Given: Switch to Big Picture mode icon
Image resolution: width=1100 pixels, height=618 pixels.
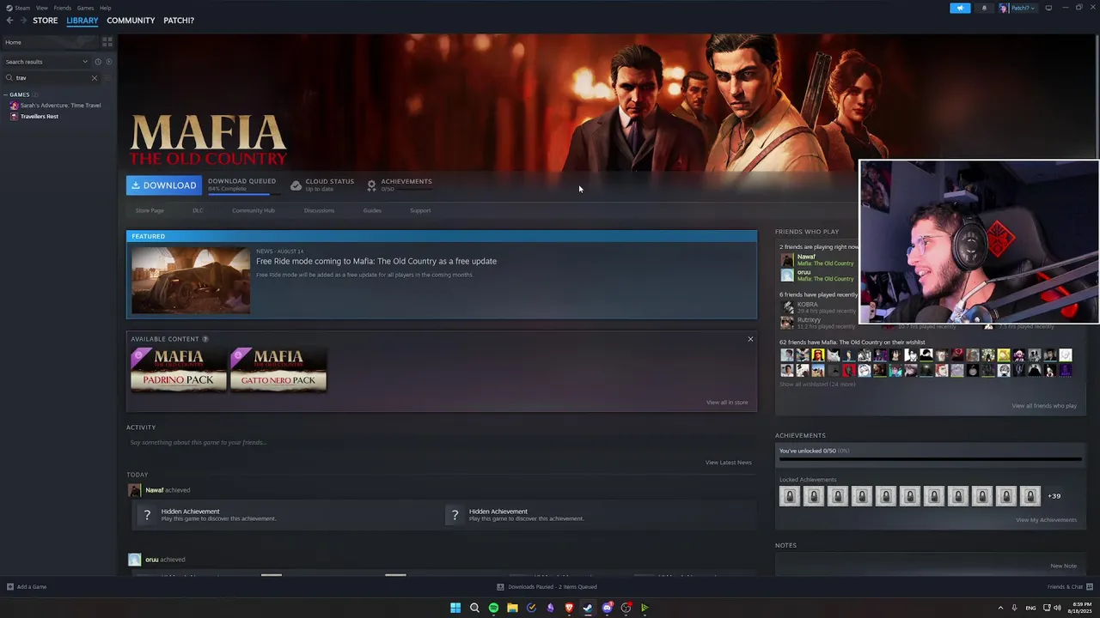Looking at the screenshot, I should click(1048, 8).
